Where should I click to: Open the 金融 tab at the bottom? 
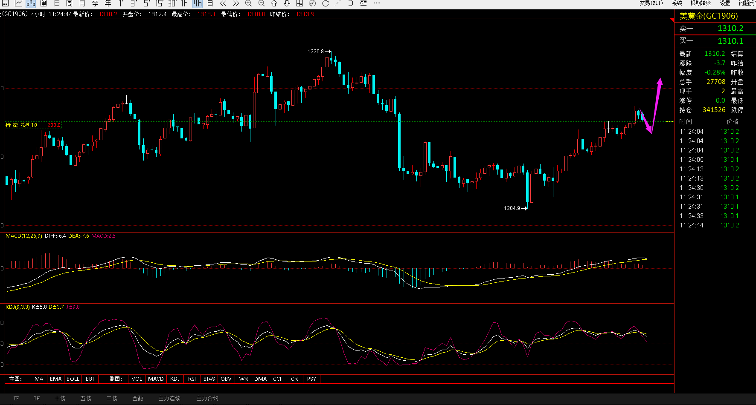coord(138,398)
